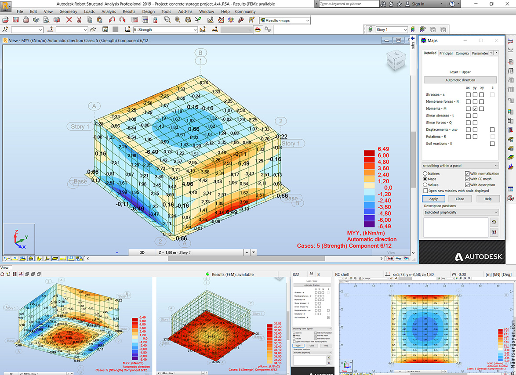This screenshot has height=375, width=516.
Task: Click the load case selection icon
Action: point(128,29)
